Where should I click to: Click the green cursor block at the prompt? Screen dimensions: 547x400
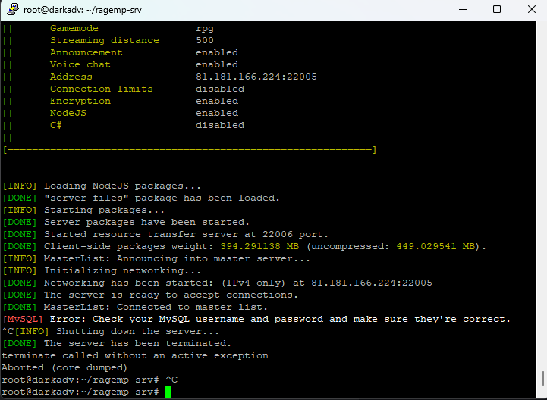pyautogui.click(x=168, y=392)
